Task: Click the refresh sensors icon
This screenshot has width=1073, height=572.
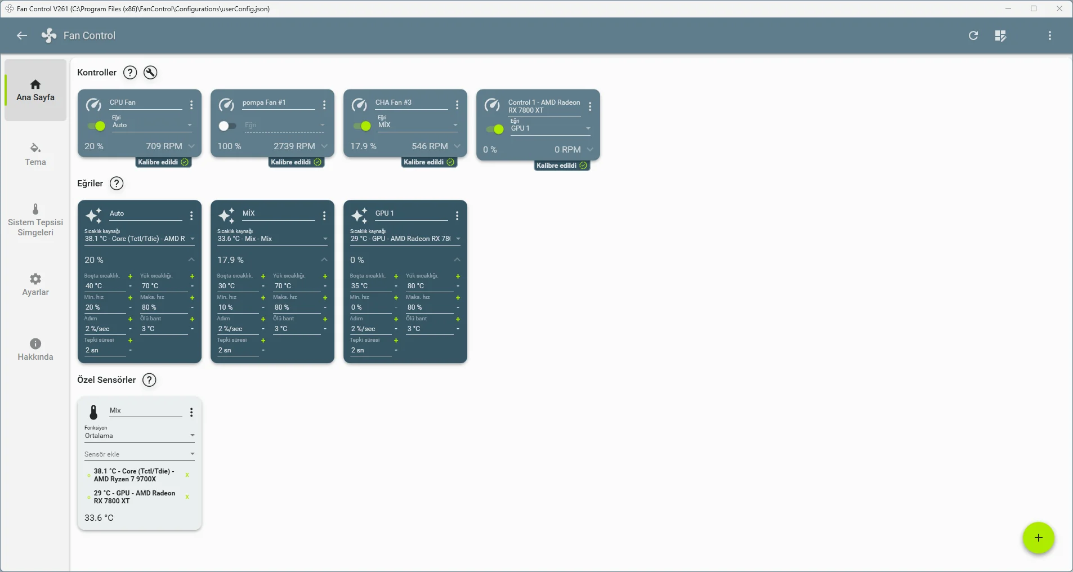Action: (973, 35)
